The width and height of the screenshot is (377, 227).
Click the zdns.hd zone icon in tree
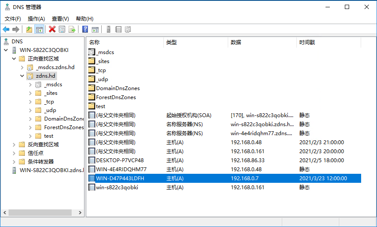tap(30, 76)
